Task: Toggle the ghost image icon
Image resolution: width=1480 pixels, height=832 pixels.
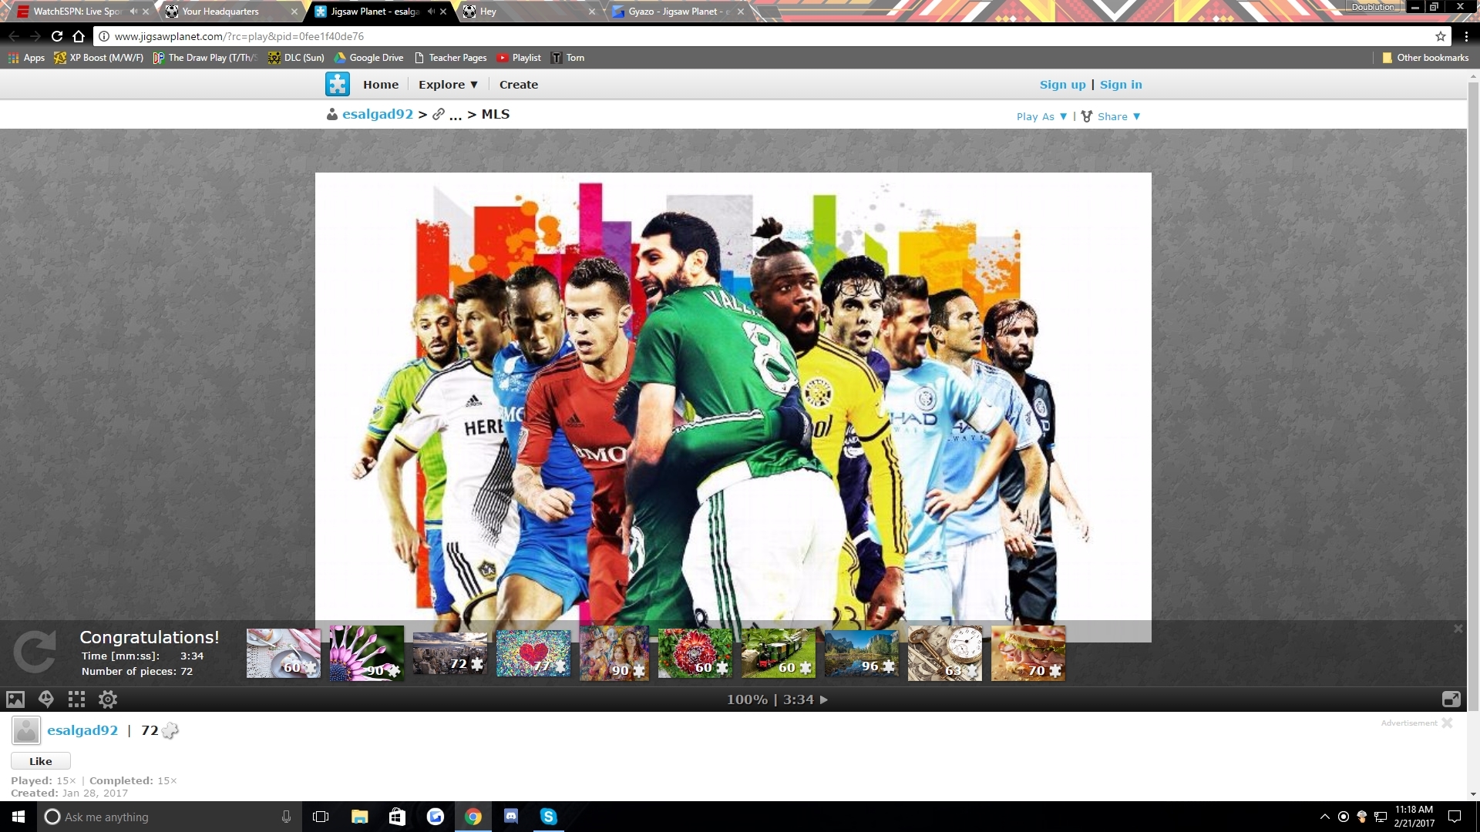Action: (46, 699)
